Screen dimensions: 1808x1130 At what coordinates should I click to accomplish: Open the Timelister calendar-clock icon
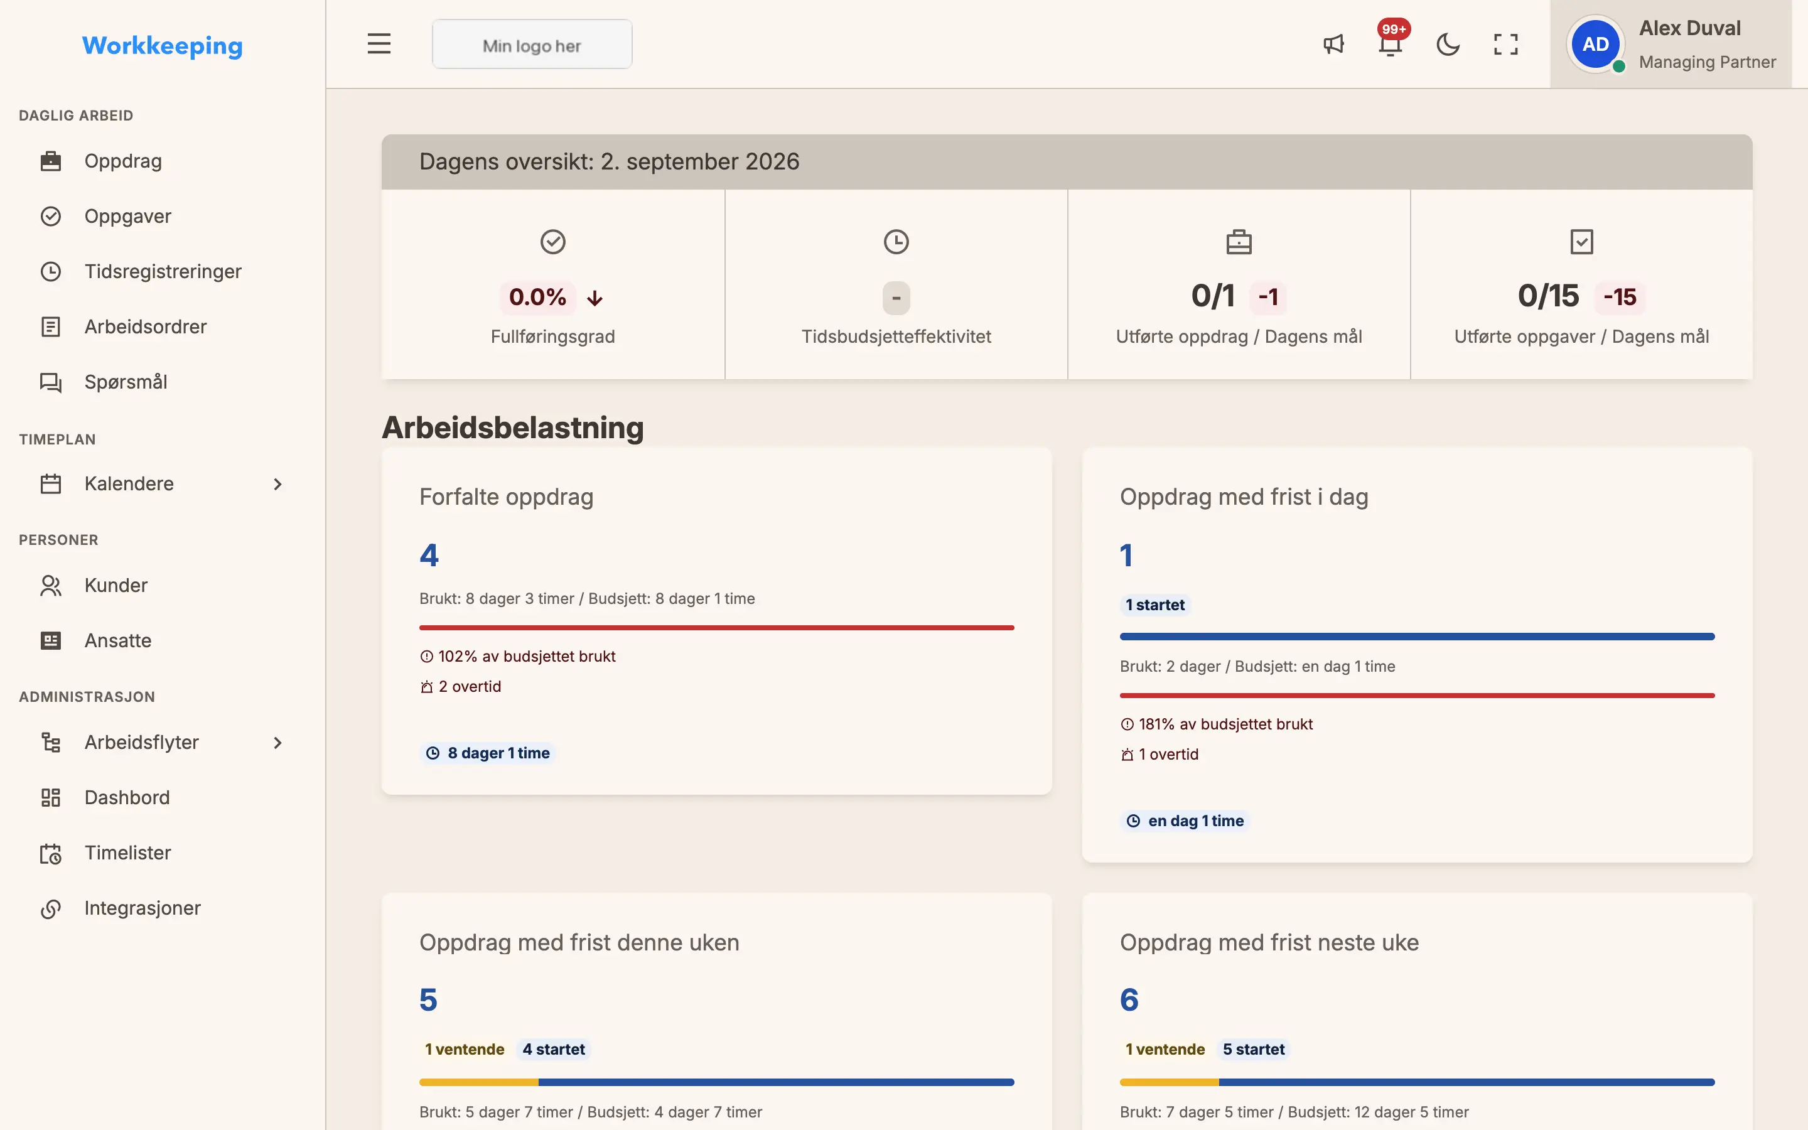click(50, 853)
